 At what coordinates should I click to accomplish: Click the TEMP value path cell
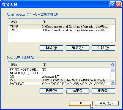click(x=75, y=27)
